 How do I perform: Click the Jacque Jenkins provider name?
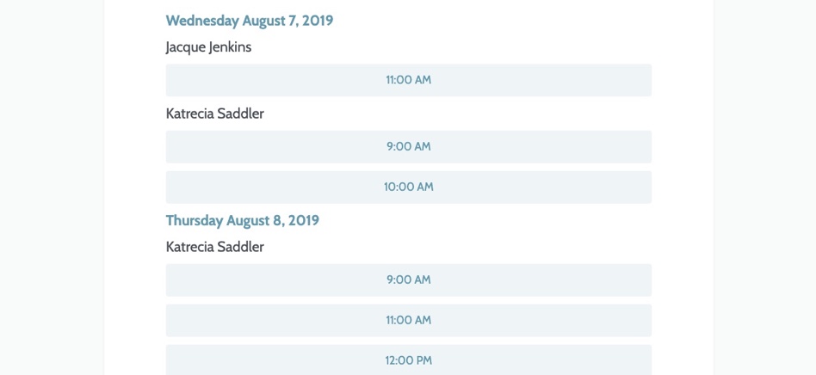pos(208,47)
